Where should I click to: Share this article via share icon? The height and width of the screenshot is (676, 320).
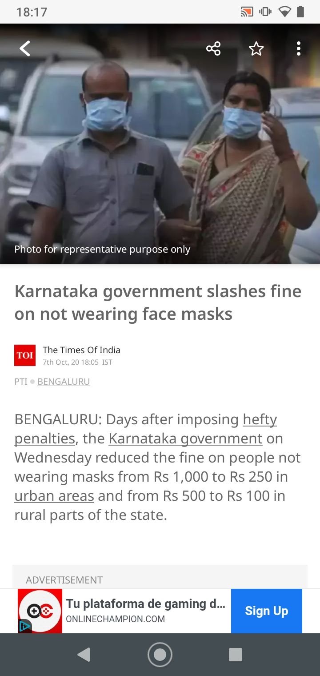pos(213,48)
